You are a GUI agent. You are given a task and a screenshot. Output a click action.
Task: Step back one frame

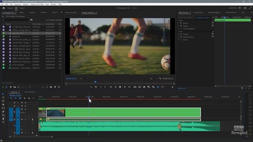115,87
